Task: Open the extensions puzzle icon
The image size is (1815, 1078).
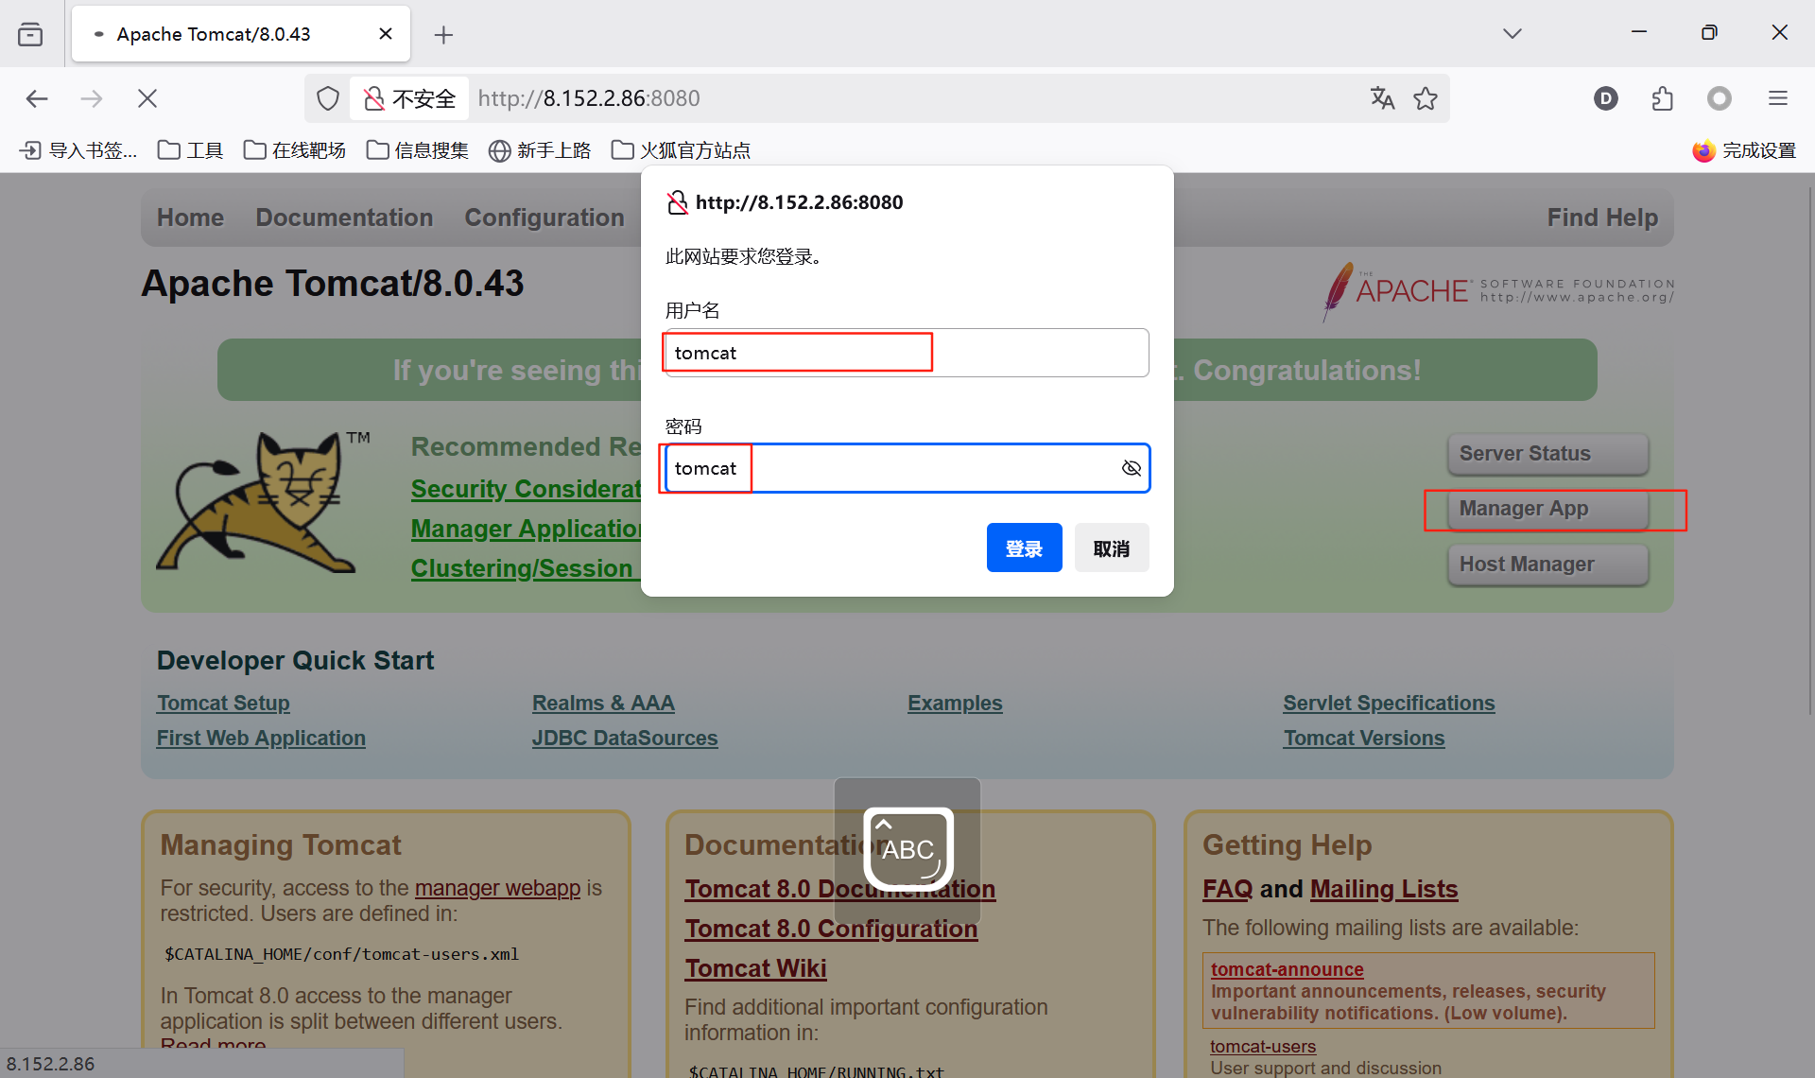Action: click(1662, 98)
